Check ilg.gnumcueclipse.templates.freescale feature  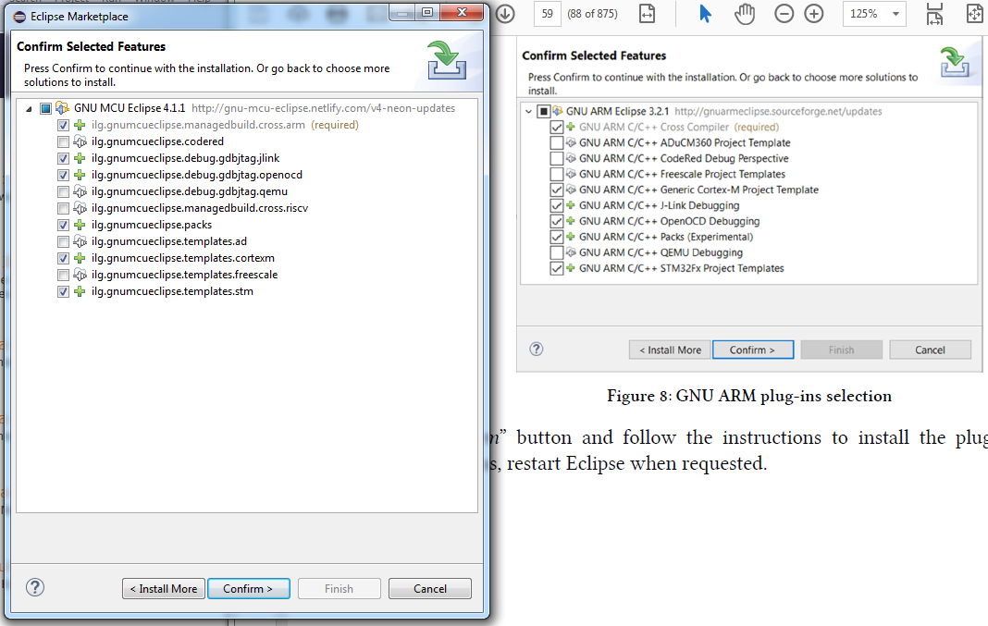[x=63, y=276]
